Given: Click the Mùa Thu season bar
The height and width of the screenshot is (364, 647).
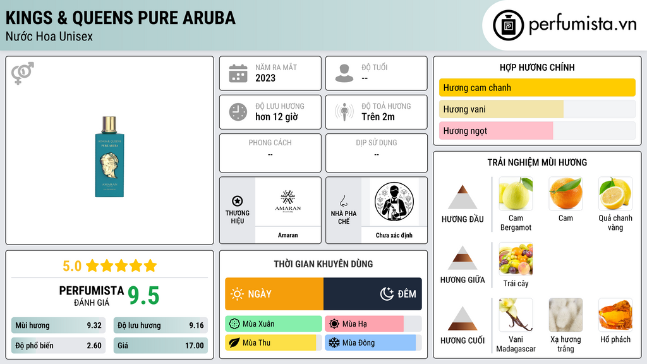Looking at the screenshot, I should [x=274, y=343].
